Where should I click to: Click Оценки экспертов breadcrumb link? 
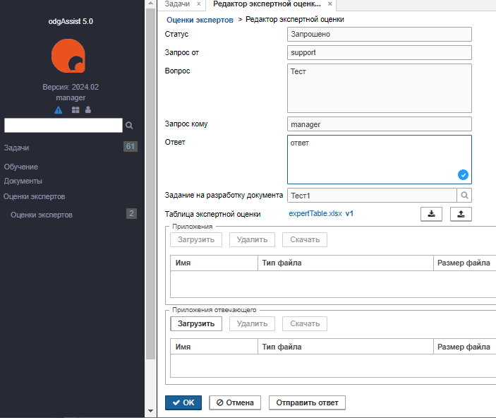200,20
